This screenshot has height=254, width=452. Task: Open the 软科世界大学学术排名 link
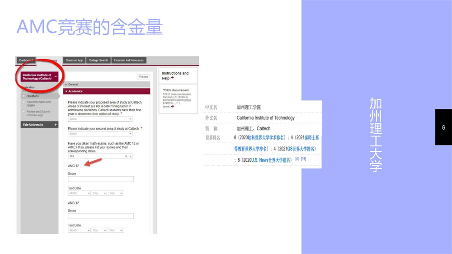266,137
